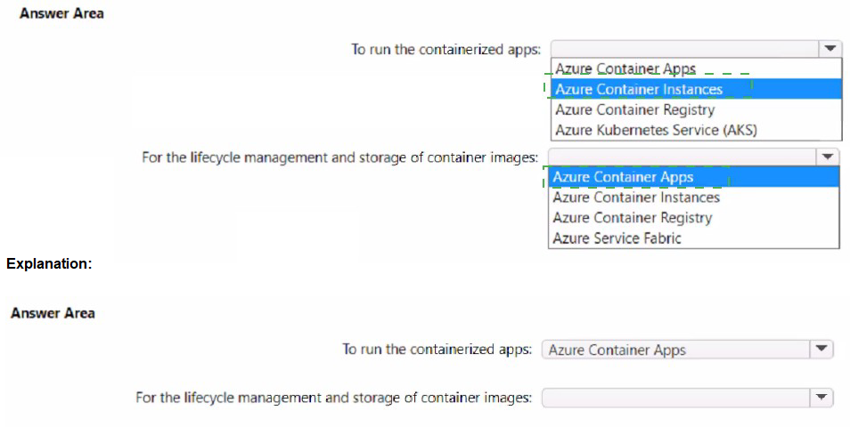The image size is (850, 427).
Task: Pick Azure Container Registry in the second list
Action: point(632,218)
